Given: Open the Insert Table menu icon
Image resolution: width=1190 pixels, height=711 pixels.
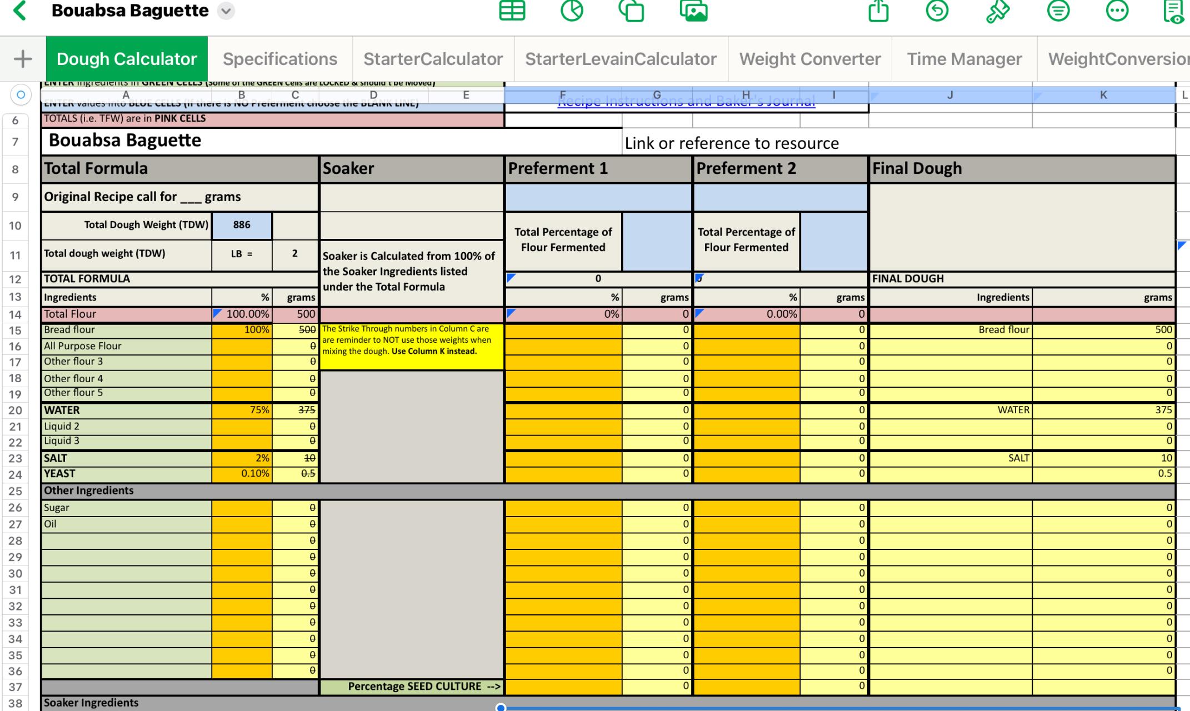Looking at the screenshot, I should [x=512, y=11].
